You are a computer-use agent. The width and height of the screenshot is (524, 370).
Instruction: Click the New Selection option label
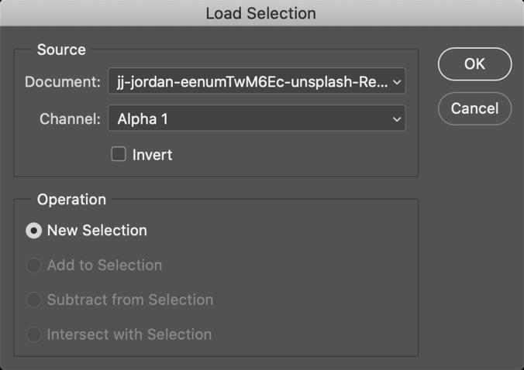[x=97, y=231]
